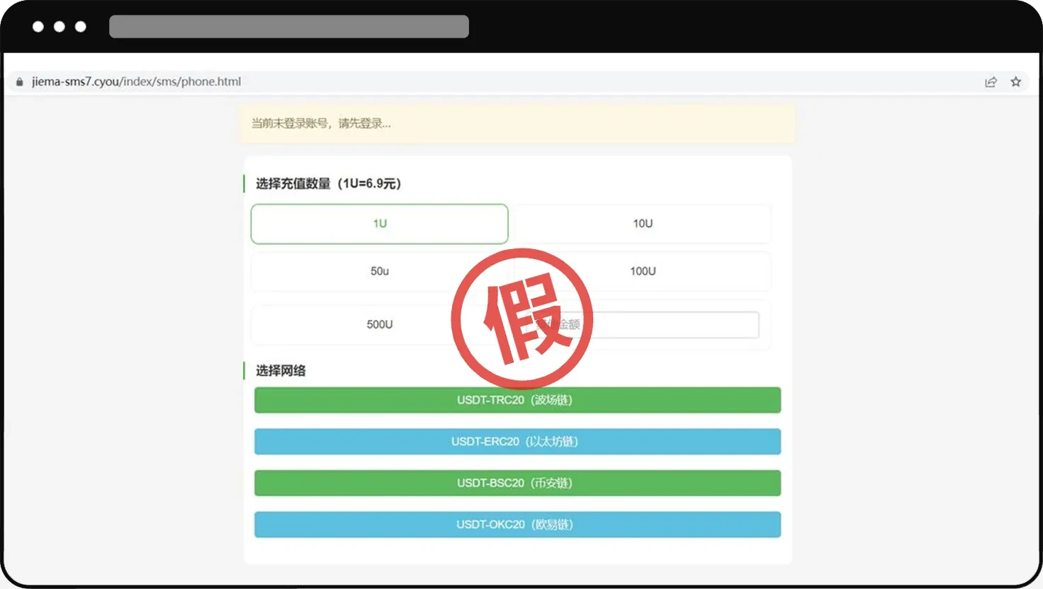This screenshot has height=589, width=1043.
Task: Select the 500U recharge amount
Action: tap(379, 324)
